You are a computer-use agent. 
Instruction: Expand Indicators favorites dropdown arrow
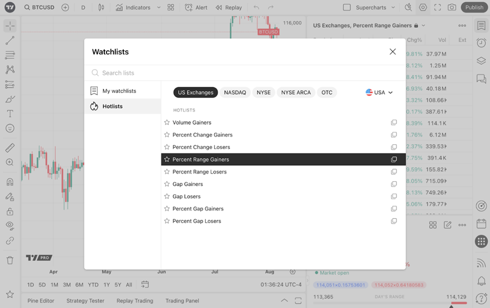click(x=159, y=8)
